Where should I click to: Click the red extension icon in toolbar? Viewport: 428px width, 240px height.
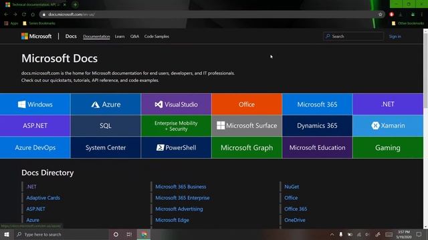pos(391,15)
